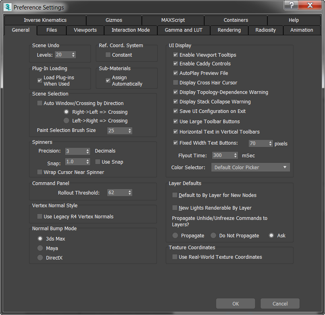325x315 pixels.
Task: Toggle Use Large Toolbar Buttons
Action: click(x=176, y=121)
